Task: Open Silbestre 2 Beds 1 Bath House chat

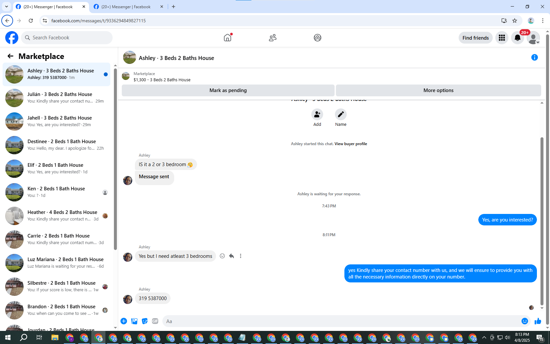Action: [x=56, y=287]
